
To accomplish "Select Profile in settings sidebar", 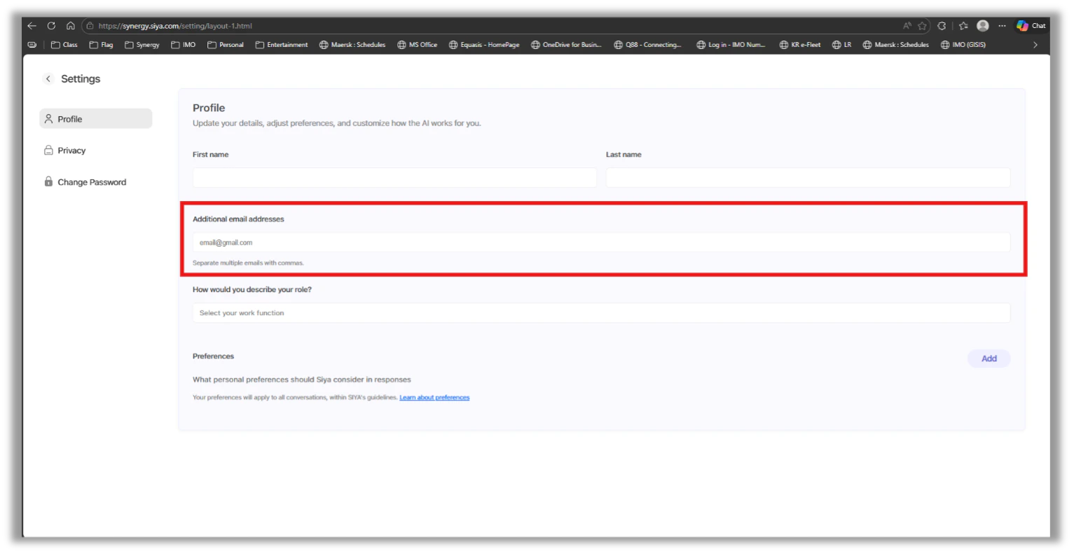I will [x=96, y=119].
